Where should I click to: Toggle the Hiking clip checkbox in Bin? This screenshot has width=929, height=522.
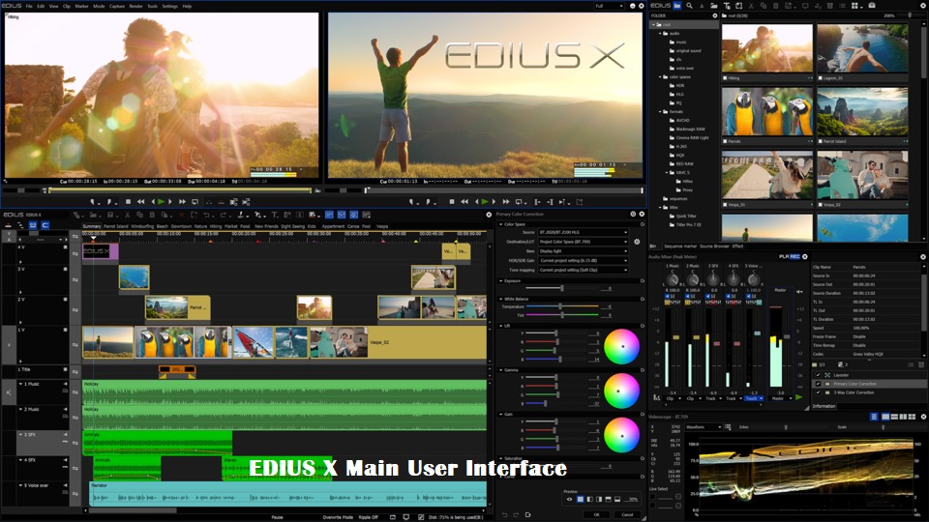click(725, 78)
